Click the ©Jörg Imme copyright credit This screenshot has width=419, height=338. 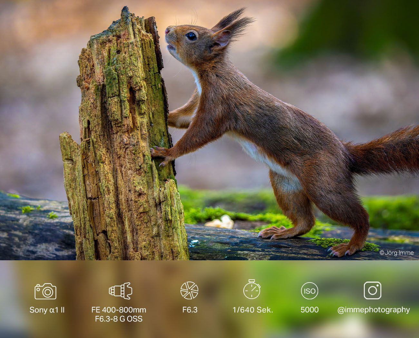click(396, 253)
